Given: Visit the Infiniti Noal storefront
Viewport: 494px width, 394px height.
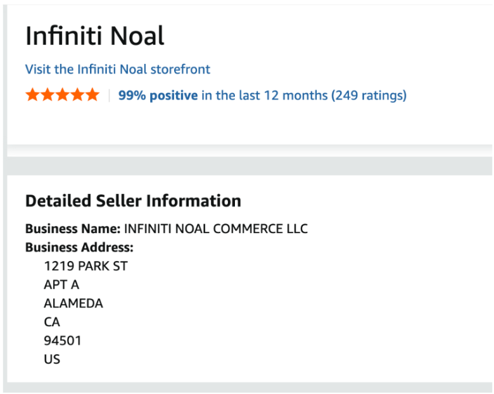Looking at the screenshot, I should [x=118, y=69].
